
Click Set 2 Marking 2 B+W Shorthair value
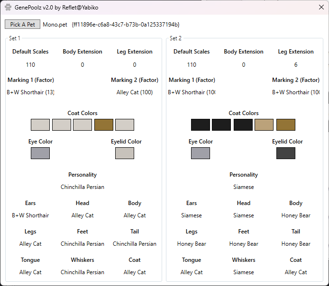296,92
